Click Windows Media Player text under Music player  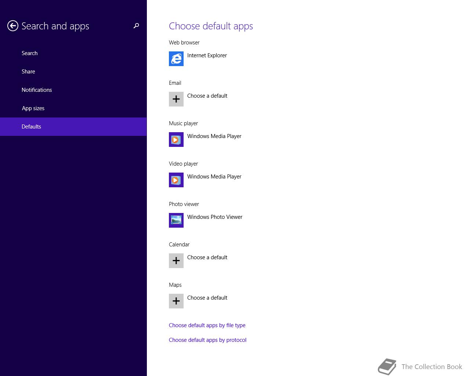[214, 136]
